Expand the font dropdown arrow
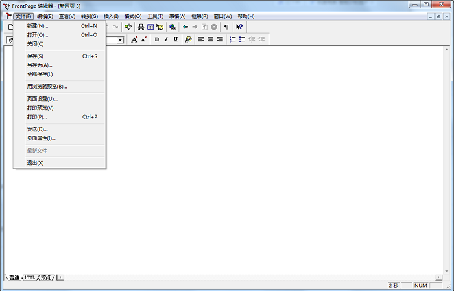This screenshot has width=454, height=291. 121,40
